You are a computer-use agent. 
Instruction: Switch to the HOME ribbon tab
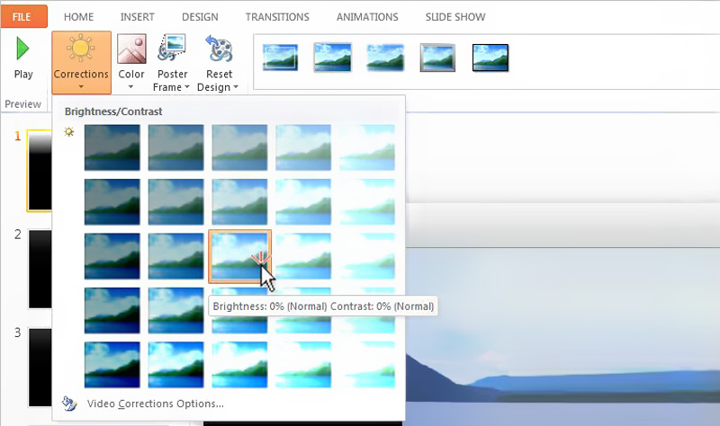coord(78,17)
